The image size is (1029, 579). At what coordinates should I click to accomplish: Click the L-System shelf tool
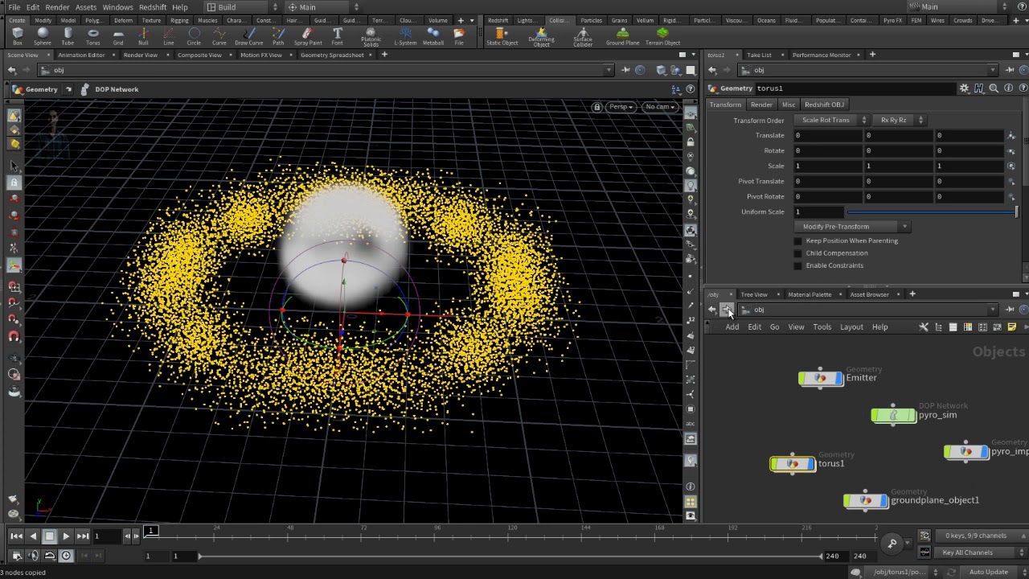405,36
